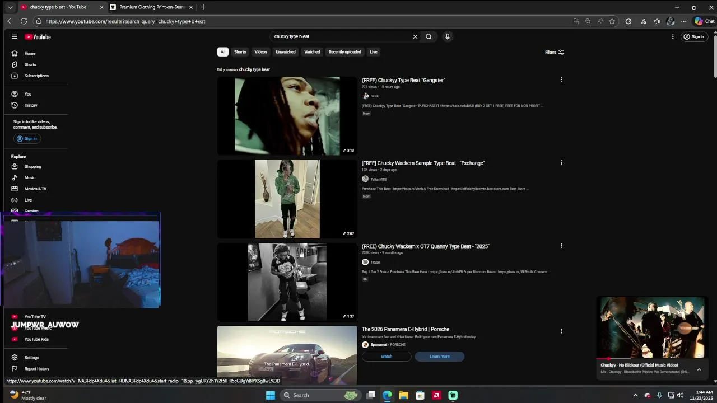717x403 pixels.
Task: Open the Windows Start button
Action: click(x=271, y=395)
